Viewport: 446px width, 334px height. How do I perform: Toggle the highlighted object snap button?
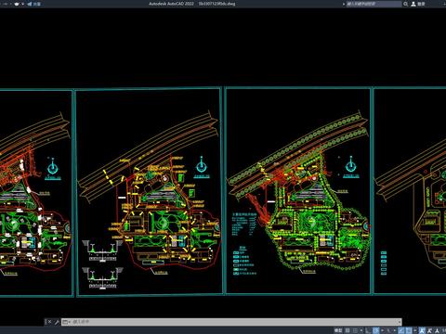tap(409, 330)
